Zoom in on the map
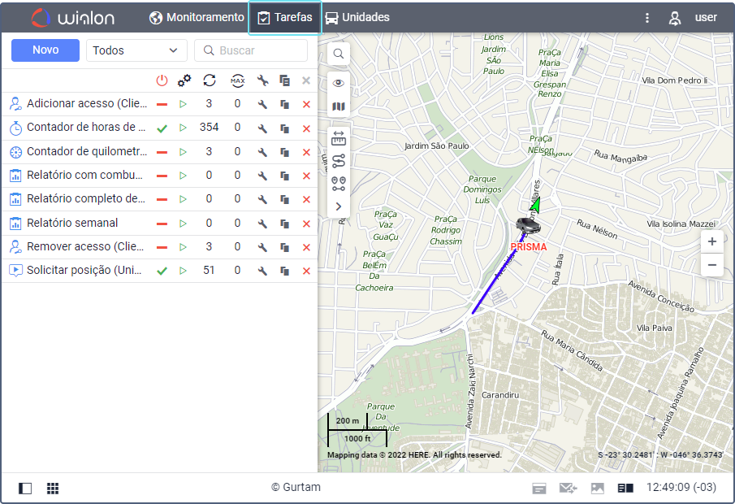 [x=712, y=241]
